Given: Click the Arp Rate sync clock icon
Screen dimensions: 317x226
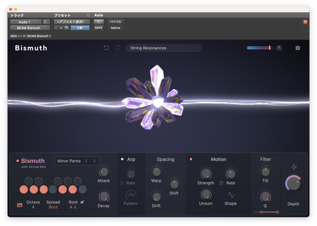Looking at the screenshot, I should 121,183.
